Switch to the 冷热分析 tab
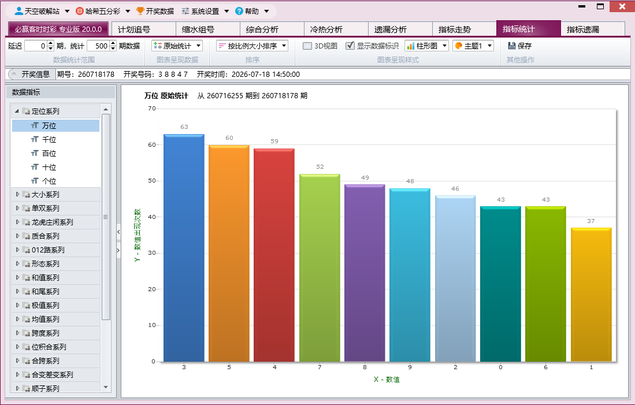The width and height of the screenshot is (635, 405). [336, 29]
